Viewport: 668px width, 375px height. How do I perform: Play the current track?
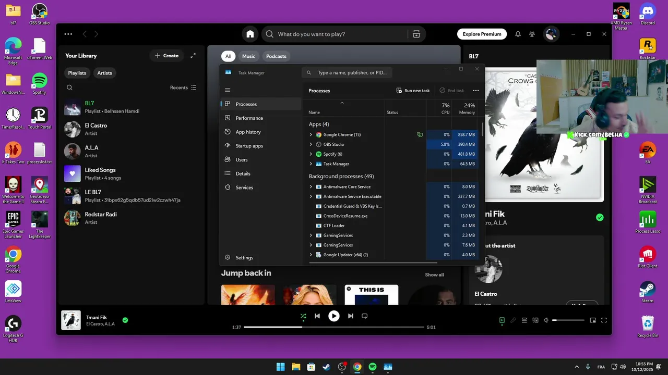click(x=334, y=316)
